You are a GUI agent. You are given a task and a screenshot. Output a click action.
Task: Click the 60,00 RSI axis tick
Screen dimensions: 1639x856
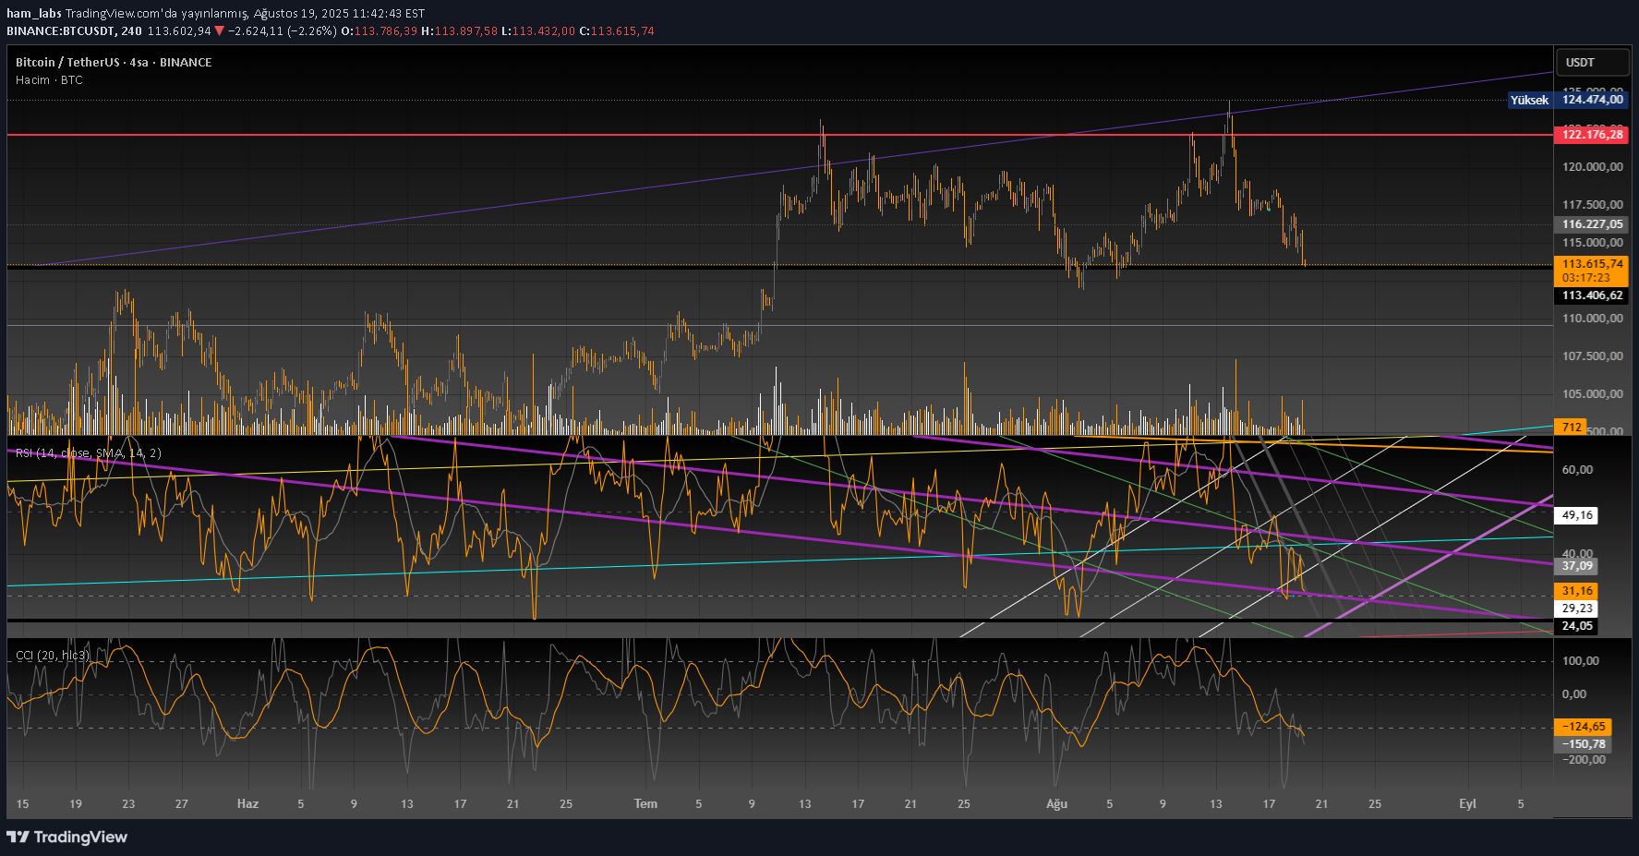coord(1577,470)
